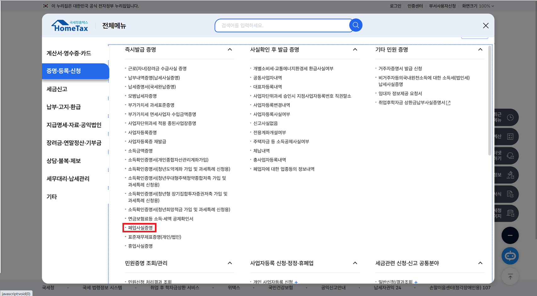Open the 서식 document icon
The width and height of the screenshot is (537, 296).
point(510,194)
